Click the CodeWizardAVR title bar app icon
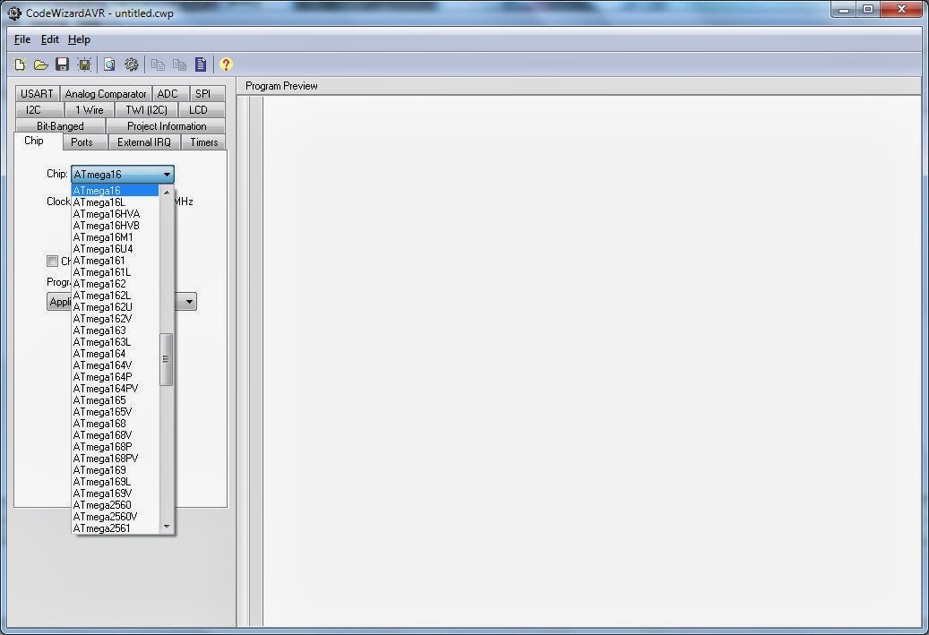 click(x=14, y=13)
